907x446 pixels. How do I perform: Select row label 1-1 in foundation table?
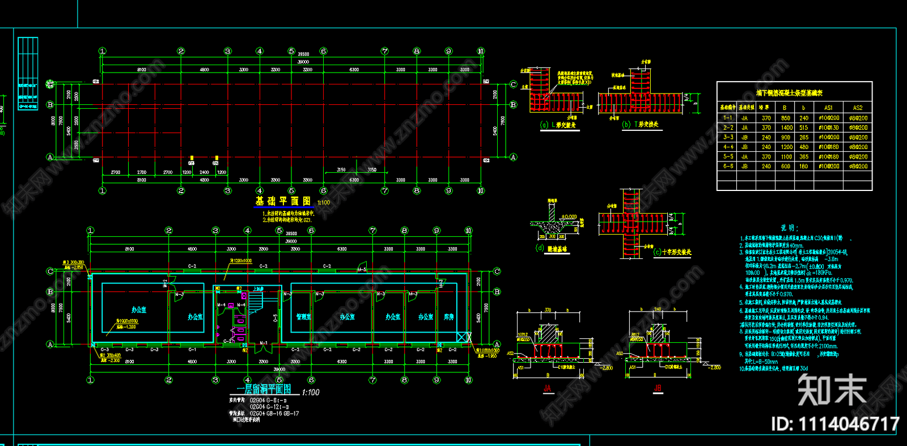tap(727, 118)
